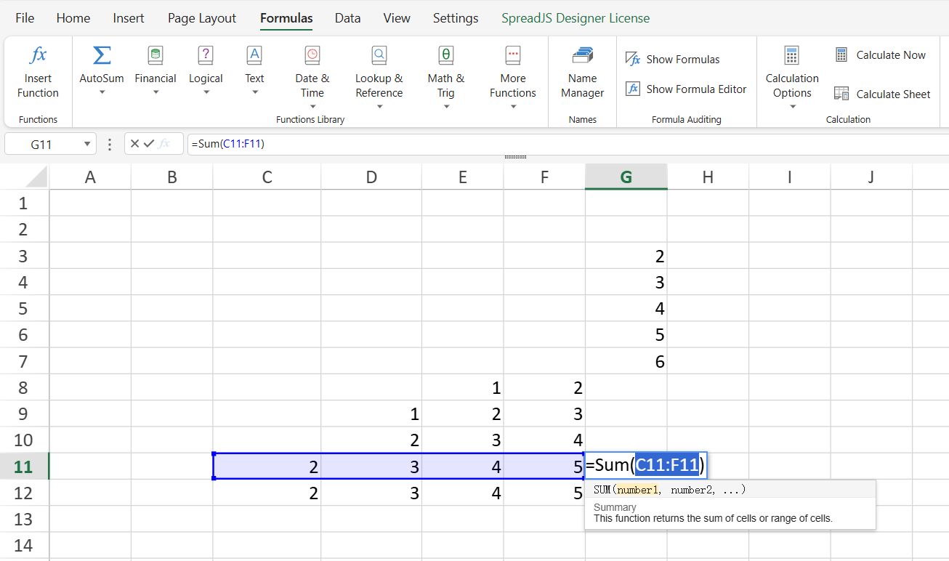Click the Insert Function label
Image resolution: width=949 pixels, height=561 pixels.
coord(38,86)
